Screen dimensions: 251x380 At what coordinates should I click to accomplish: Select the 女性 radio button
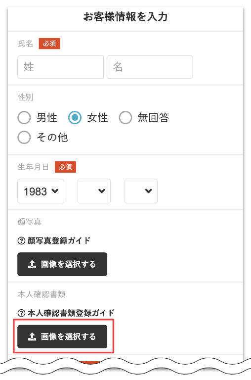click(75, 118)
